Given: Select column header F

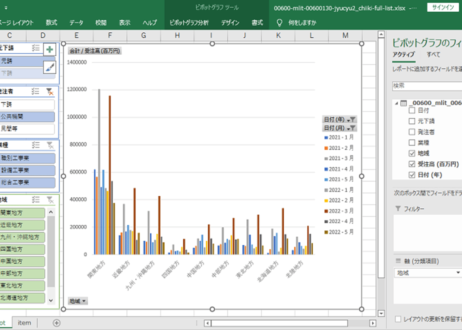Looking at the screenshot, I should coord(110,35).
